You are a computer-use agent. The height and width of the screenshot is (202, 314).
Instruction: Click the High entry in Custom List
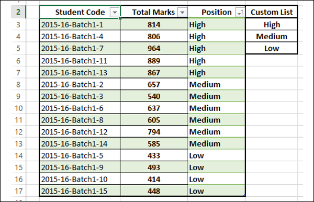pyautogui.click(x=272, y=25)
